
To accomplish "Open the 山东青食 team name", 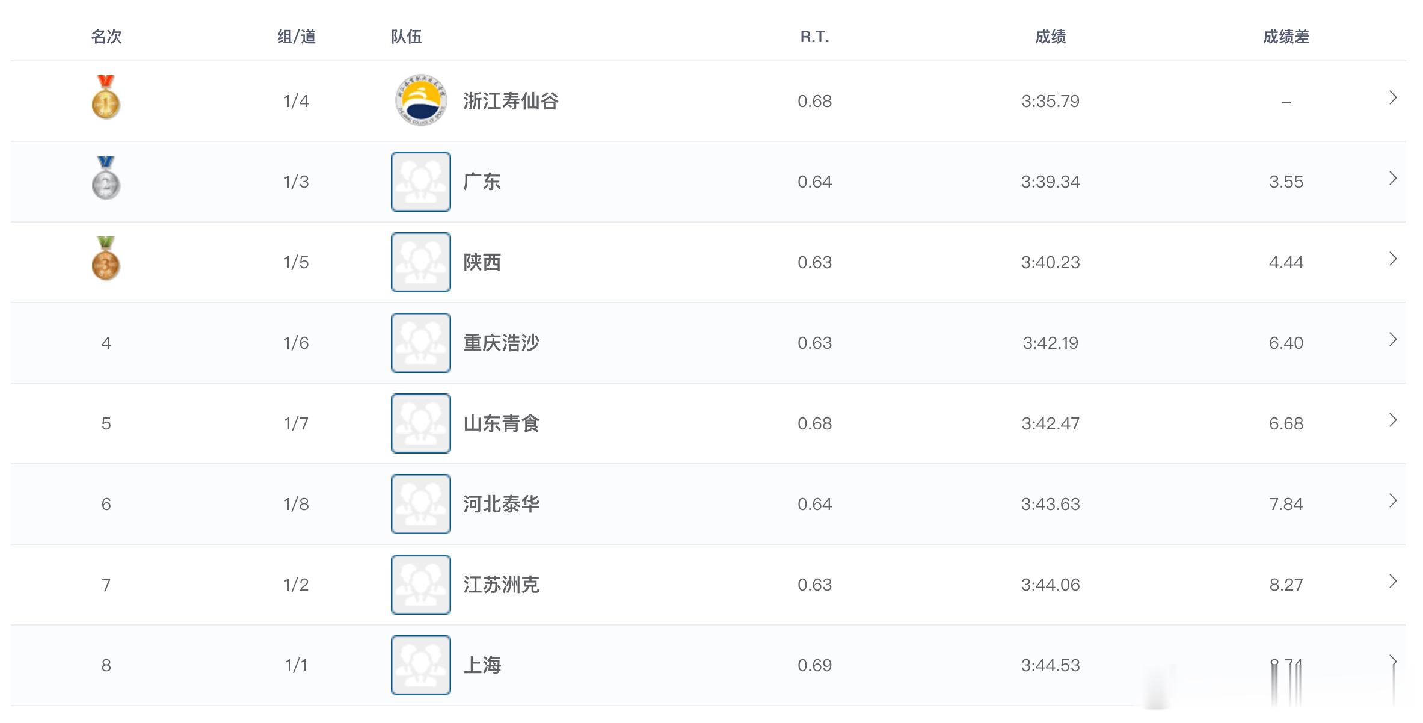I will point(502,423).
